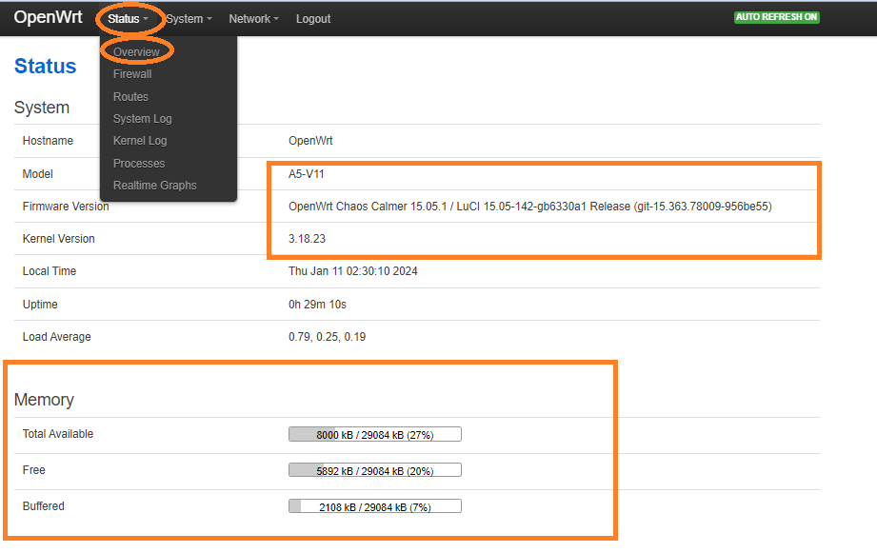The width and height of the screenshot is (877, 553).
Task: Click the Model row label
Action: click(x=37, y=174)
